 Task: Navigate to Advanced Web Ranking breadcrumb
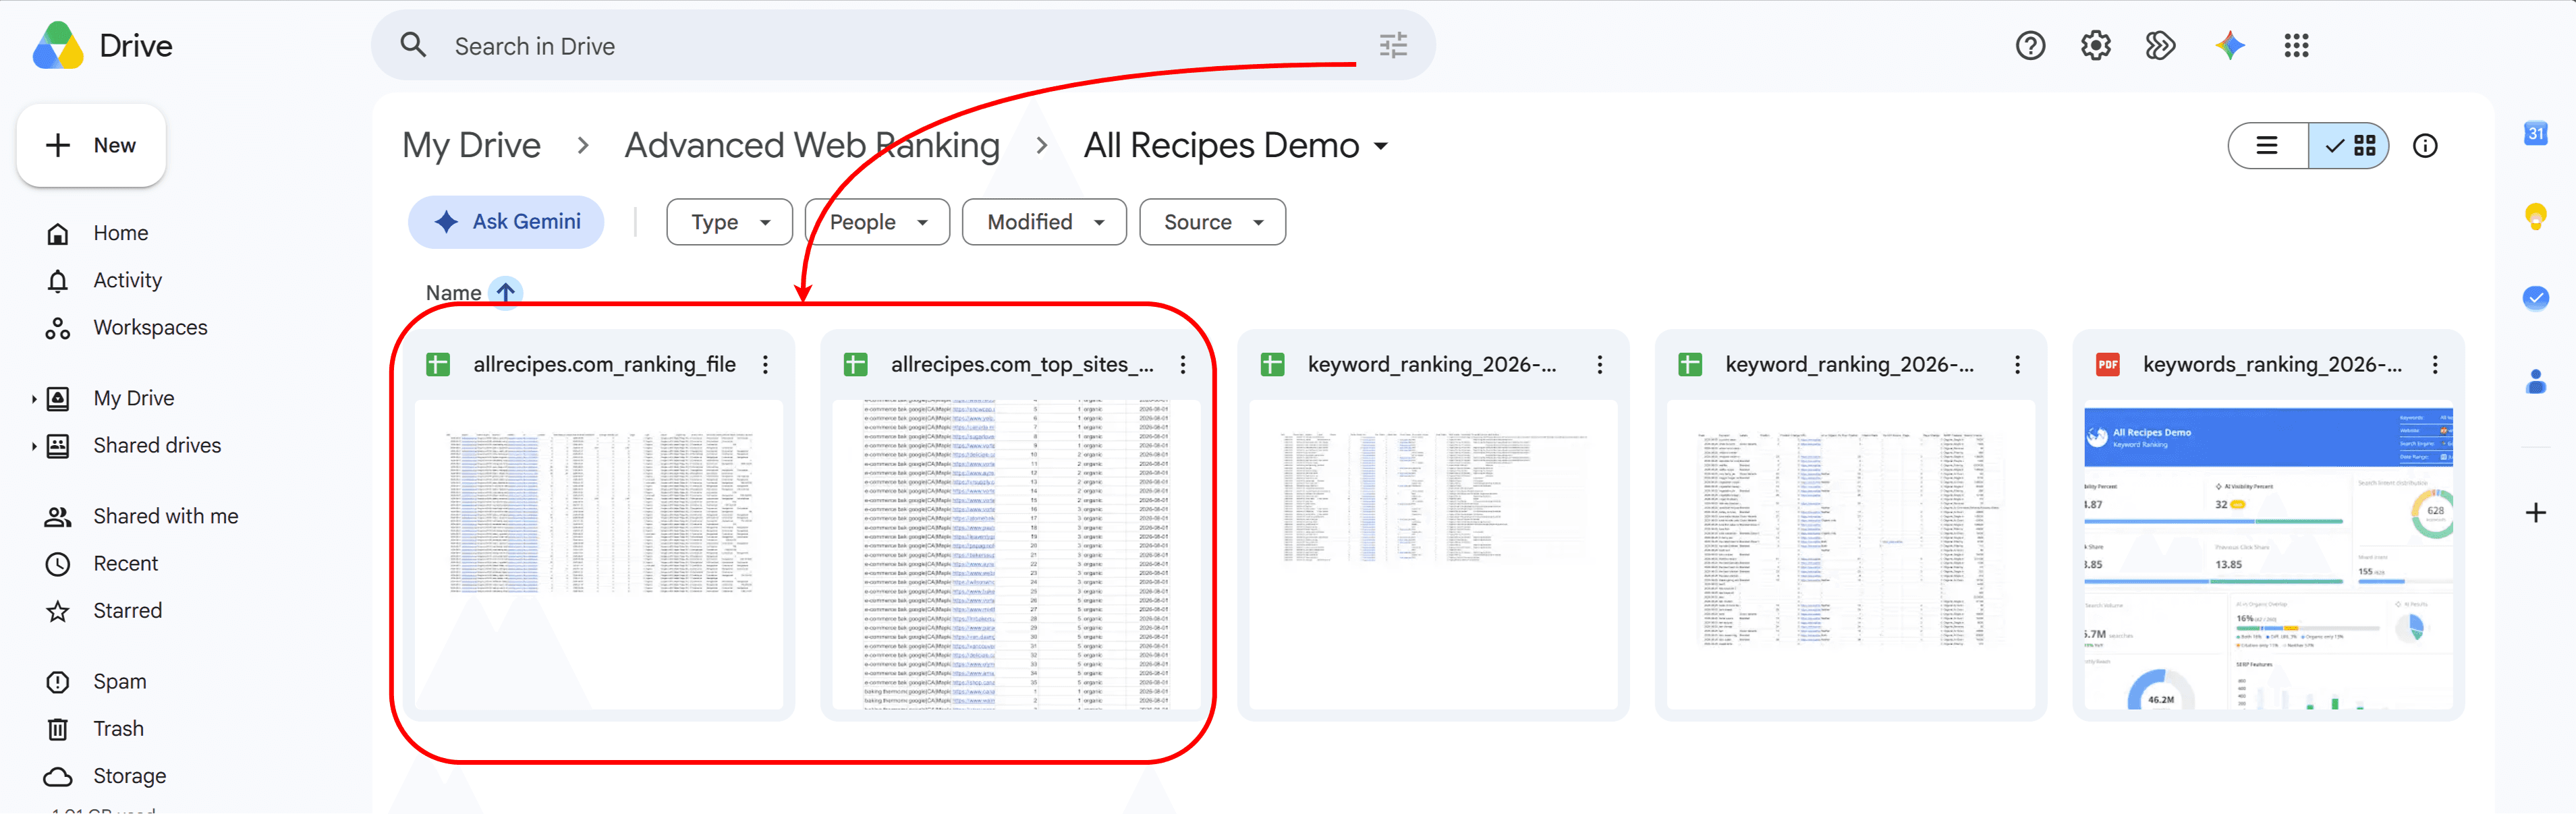tap(812, 146)
